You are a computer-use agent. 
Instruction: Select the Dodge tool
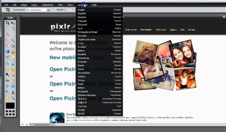(x=7, y=74)
